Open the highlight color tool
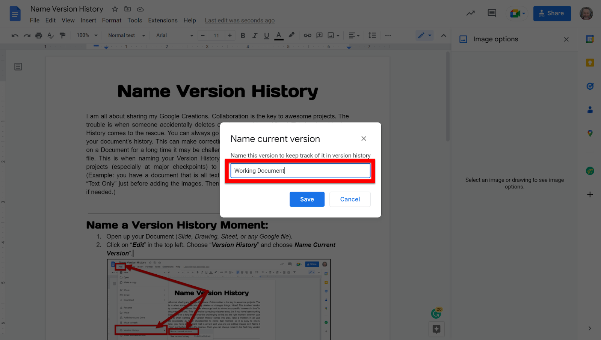This screenshot has height=340, width=601. tap(291, 35)
